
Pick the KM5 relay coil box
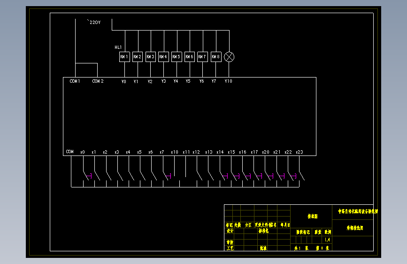(177, 57)
